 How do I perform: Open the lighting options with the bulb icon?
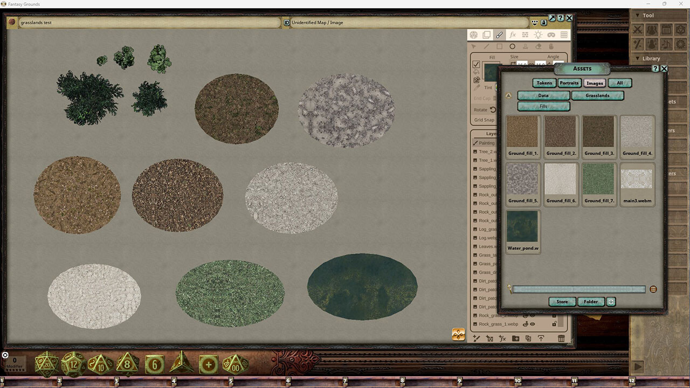(539, 34)
